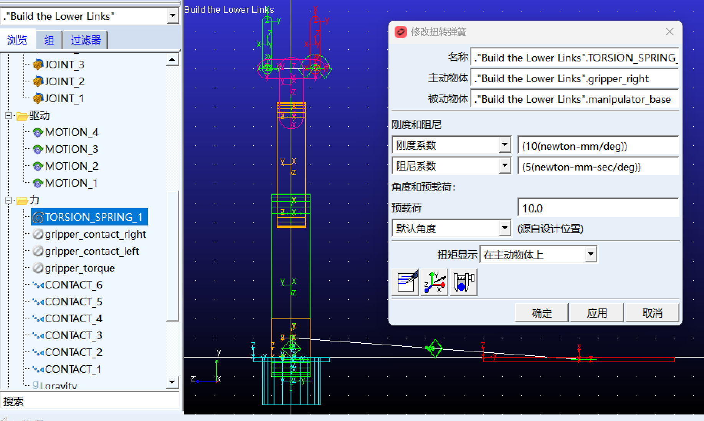Screen dimensions: 704x421
Task: Click the tree scrollbar down arrow
Action: (x=172, y=382)
